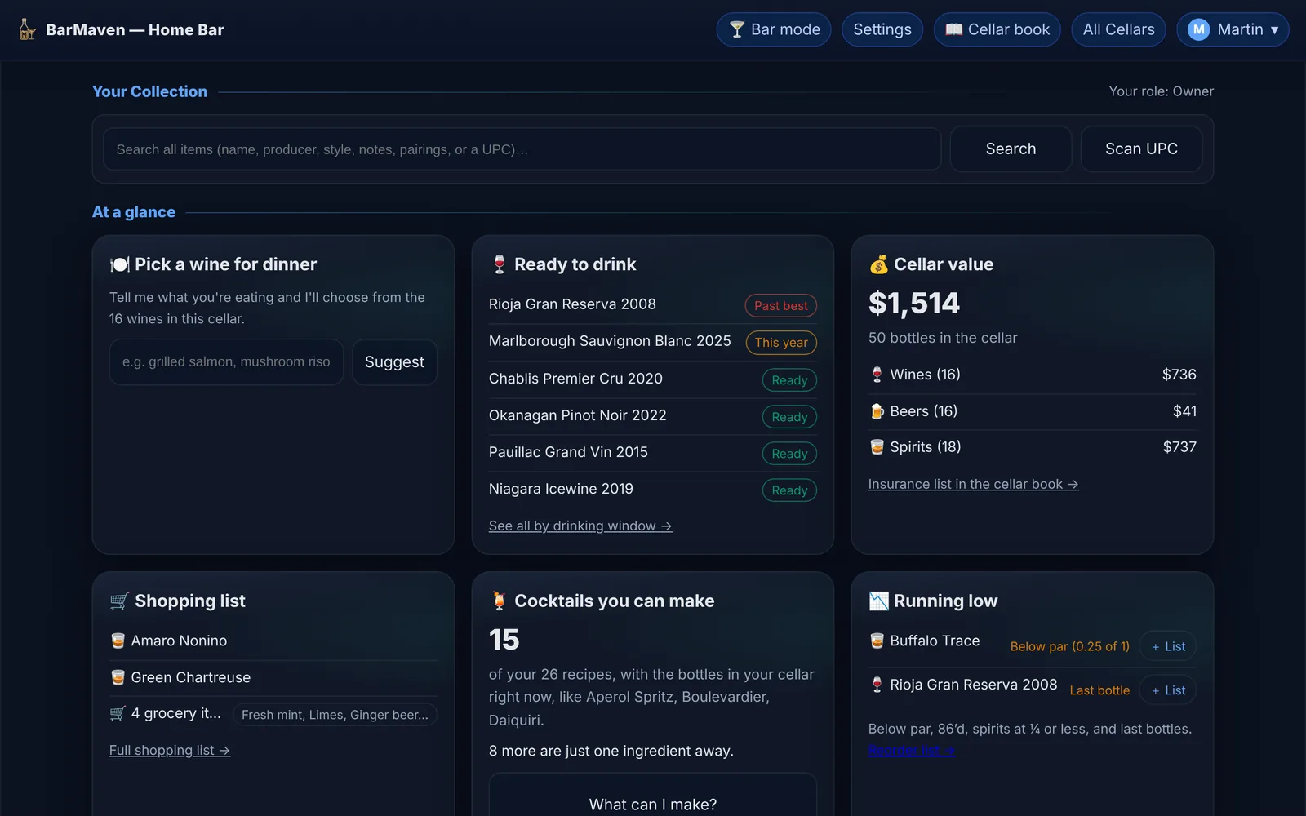This screenshot has width=1306, height=816.
Task: Click the cart icon beside Shopping list heading
Action: coord(119,601)
